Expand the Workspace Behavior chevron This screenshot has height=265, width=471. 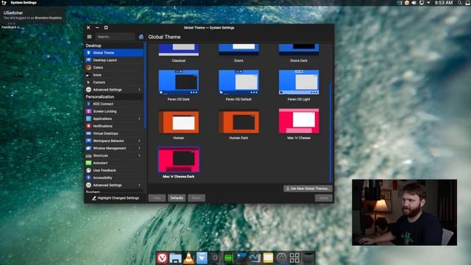(x=139, y=141)
